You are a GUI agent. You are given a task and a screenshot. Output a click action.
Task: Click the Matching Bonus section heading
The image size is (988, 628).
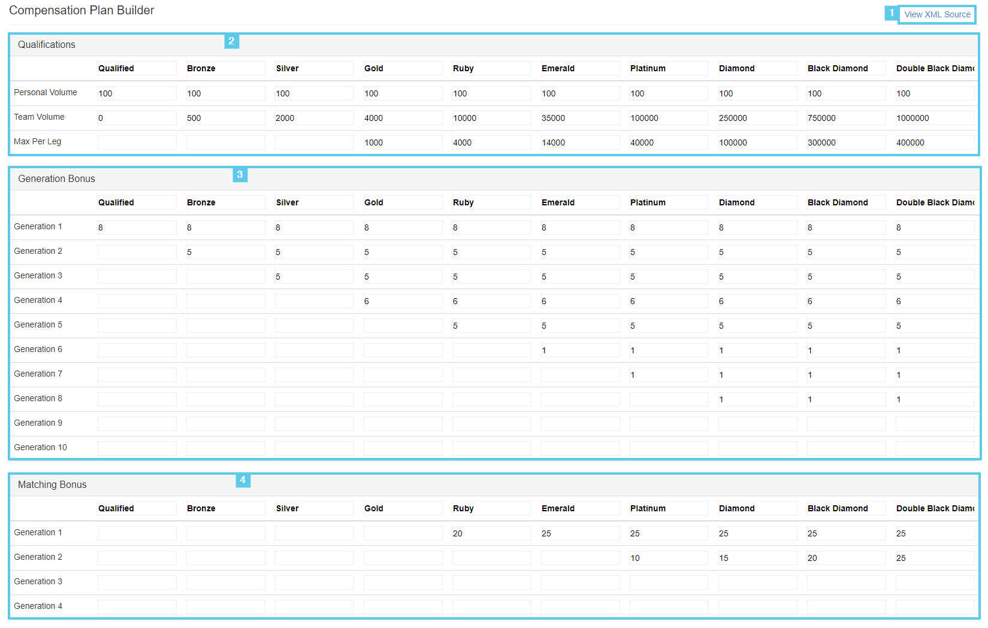point(52,484)
